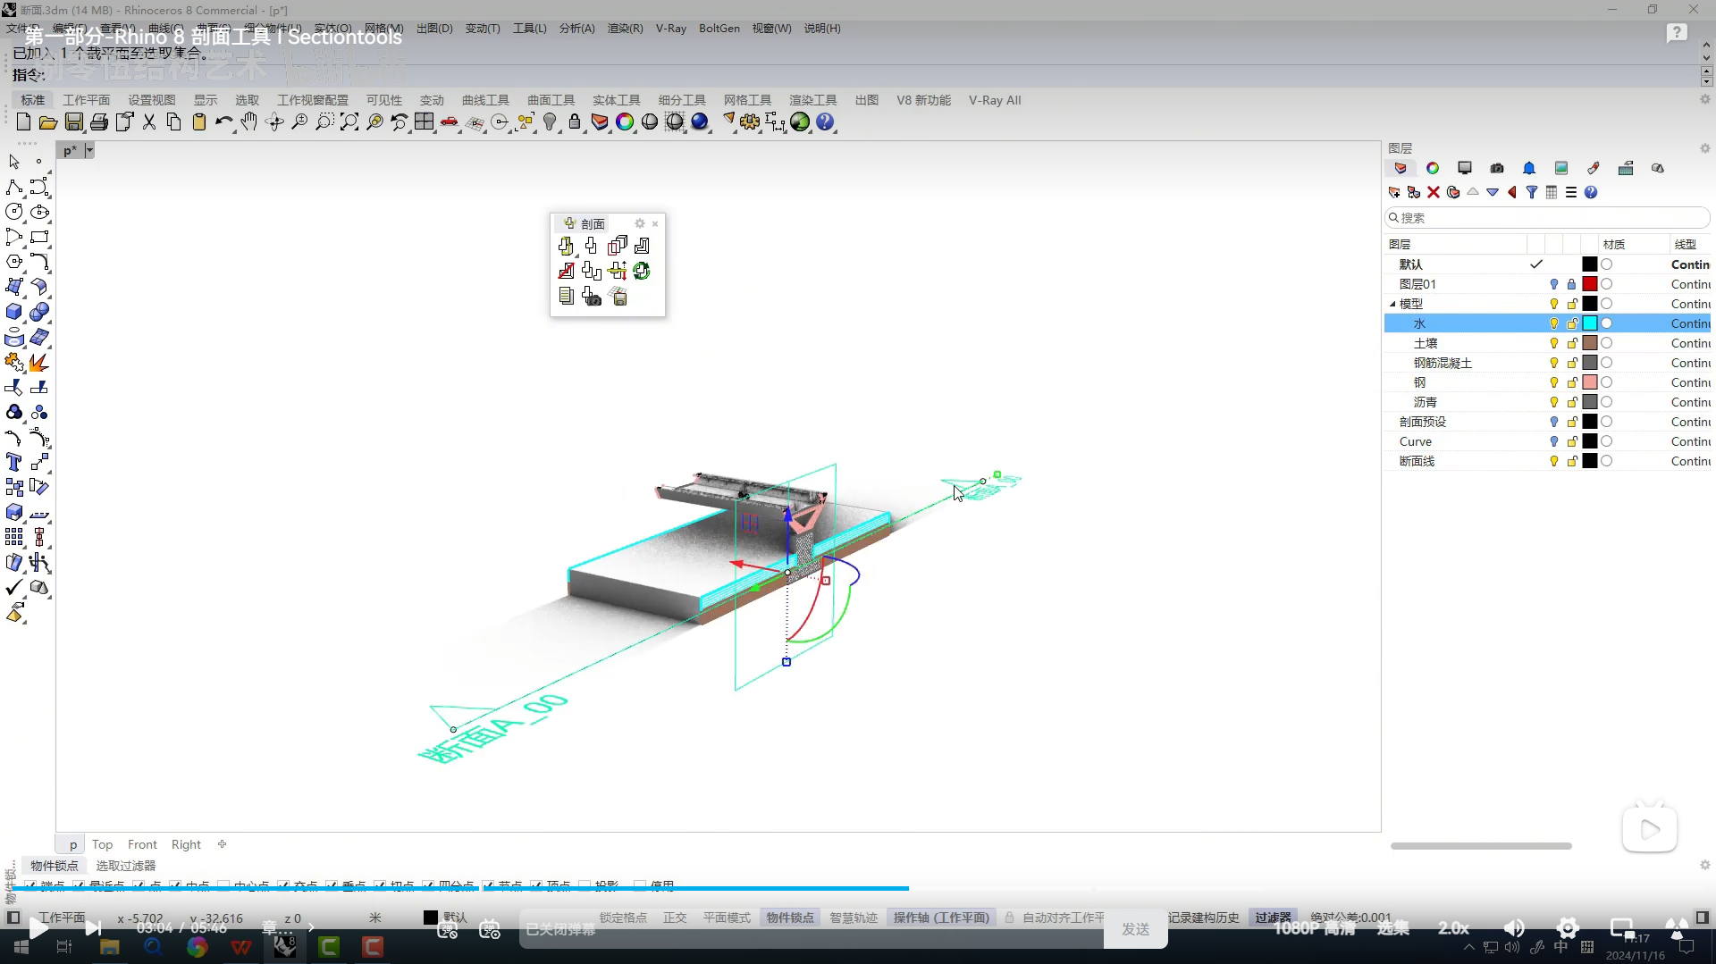Switch to the Top viewport tab

[102, 844]
